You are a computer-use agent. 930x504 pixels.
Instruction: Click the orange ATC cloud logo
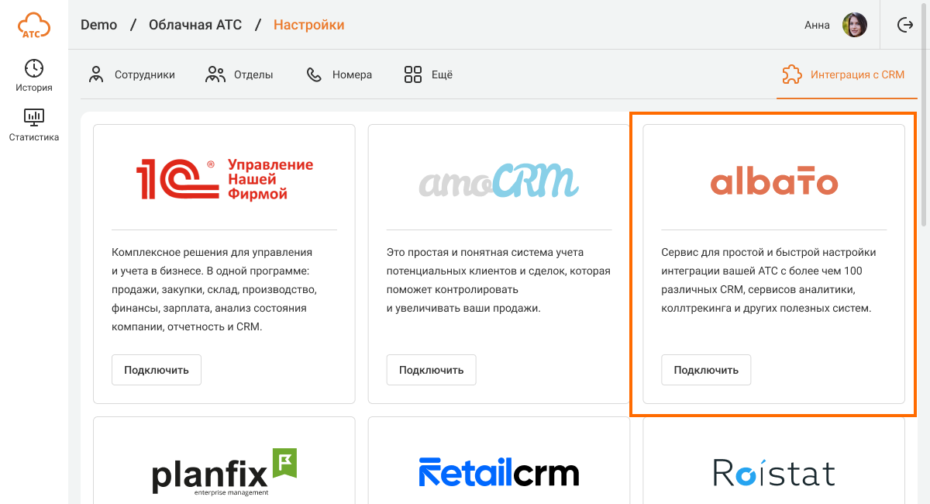pyautogui.click(x=34, y=25)
